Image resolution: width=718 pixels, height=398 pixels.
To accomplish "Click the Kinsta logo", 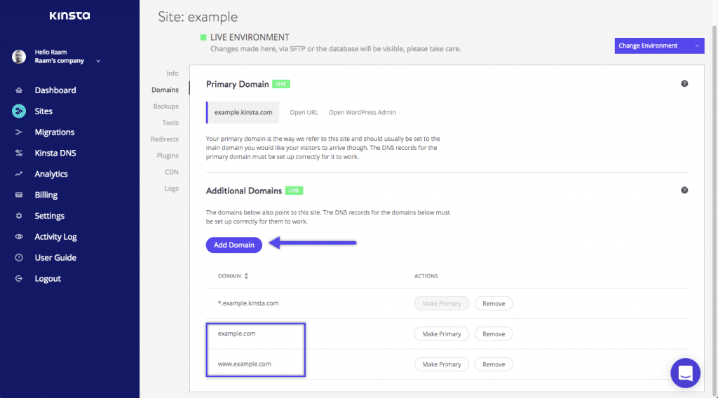I will click(69, 15).
